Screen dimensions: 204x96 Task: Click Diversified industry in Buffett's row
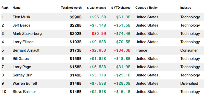click(x=189, y=84)
